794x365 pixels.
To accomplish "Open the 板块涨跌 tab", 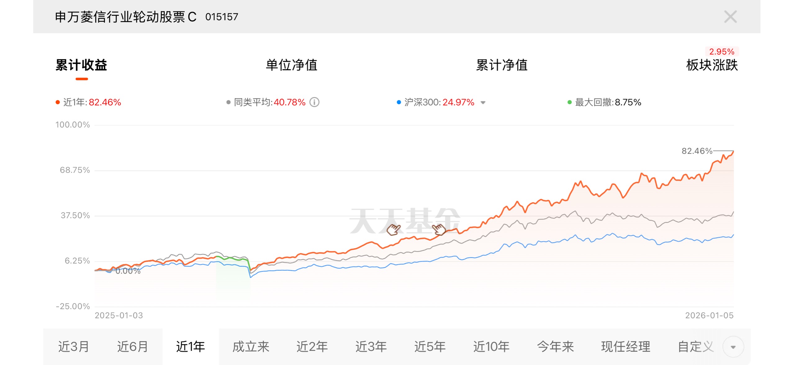I will click(x=712, y=65).
